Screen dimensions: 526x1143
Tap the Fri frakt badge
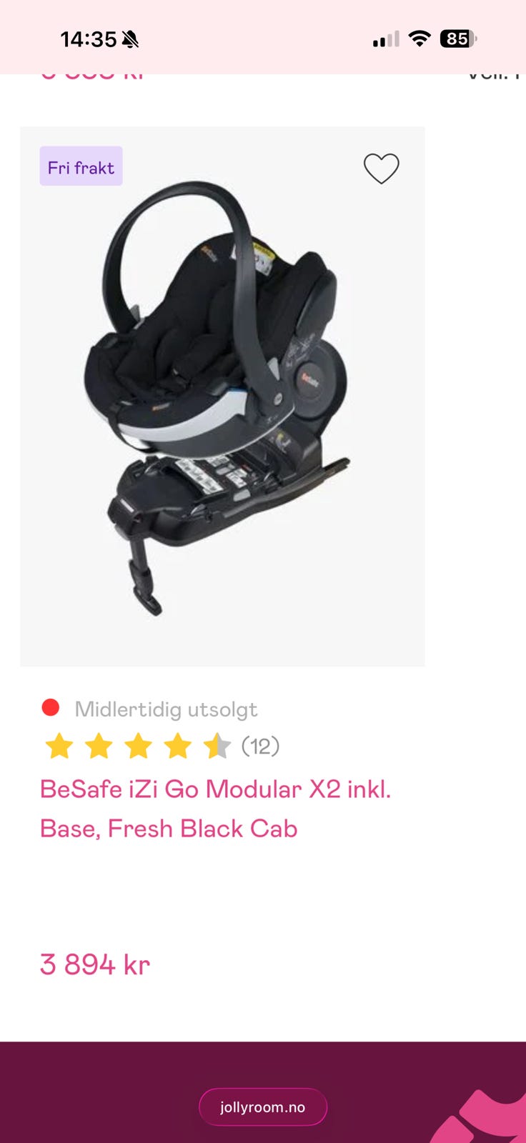(81, 166)
